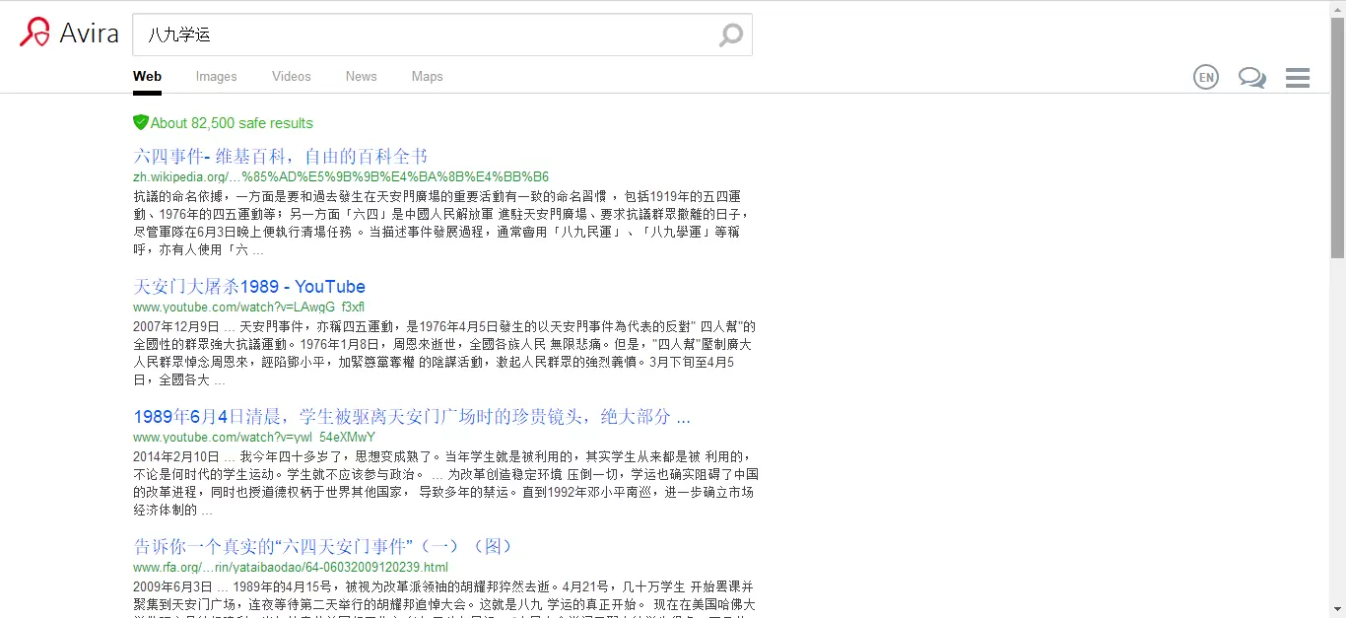Image resolution: width=1346 pixels, height=618 pixels.
Task: Open the 1989年6月4日清晨 video result
Action: (411, 416)
